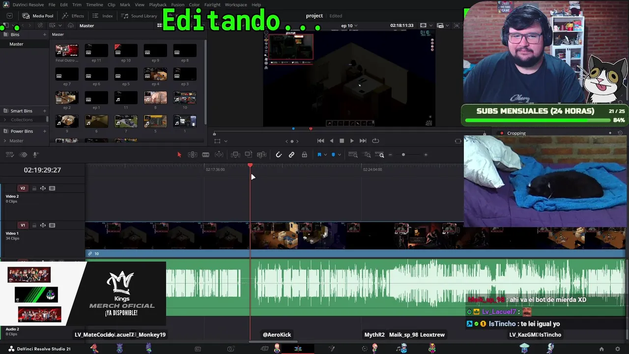Viewport: 629px width, 354px height.
Task: Play the timeline in reverse
Action: coord(332,141)
